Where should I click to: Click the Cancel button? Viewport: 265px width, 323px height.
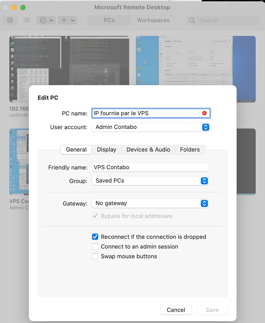tap(176, 310)
